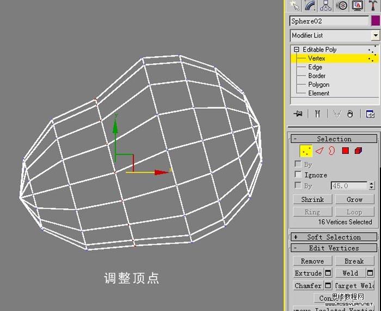Screen dimensions: 381x311
Task: Open the Display panel tab
Action: tap(357, 5)
